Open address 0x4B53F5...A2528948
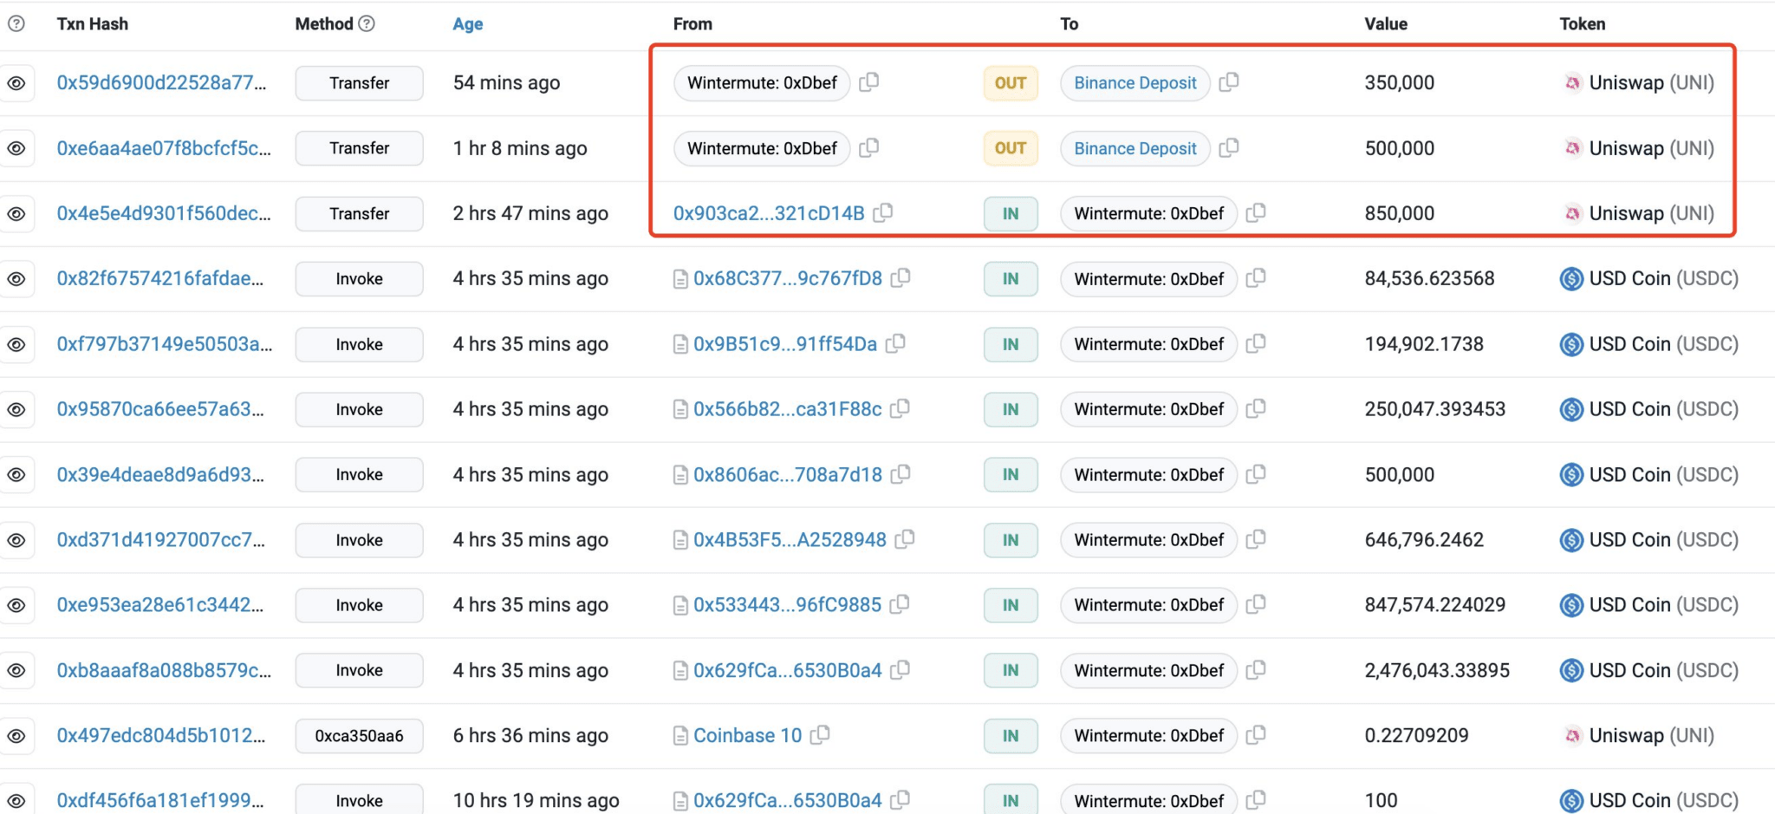 (790, 540)
